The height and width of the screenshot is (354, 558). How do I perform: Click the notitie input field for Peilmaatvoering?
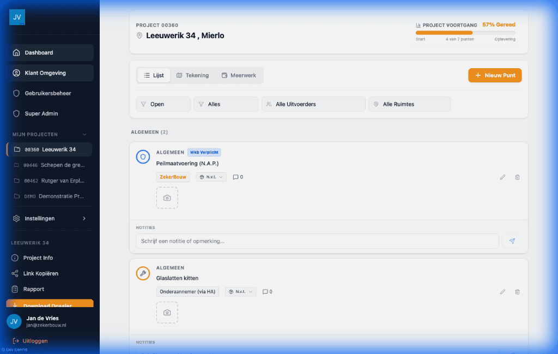tap(317, 241)
